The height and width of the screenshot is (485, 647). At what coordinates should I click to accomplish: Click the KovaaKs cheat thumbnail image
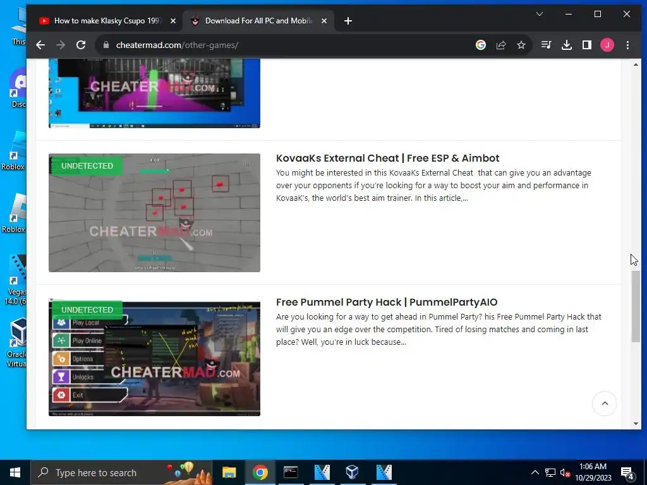[x=154, y=213]
